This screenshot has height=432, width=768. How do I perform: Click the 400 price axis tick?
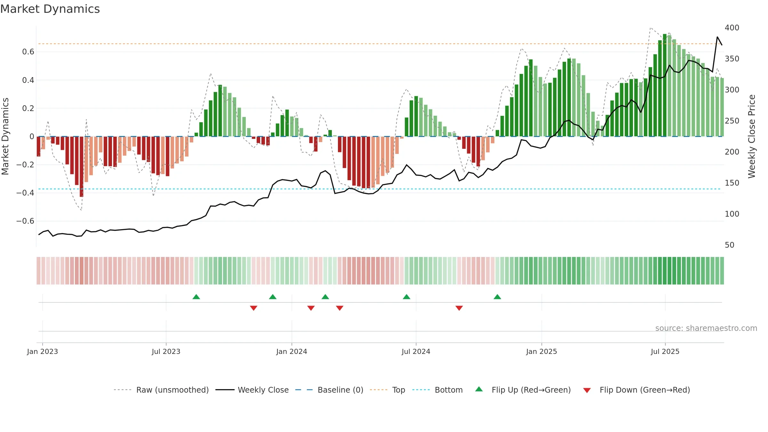tap(732, 28)
